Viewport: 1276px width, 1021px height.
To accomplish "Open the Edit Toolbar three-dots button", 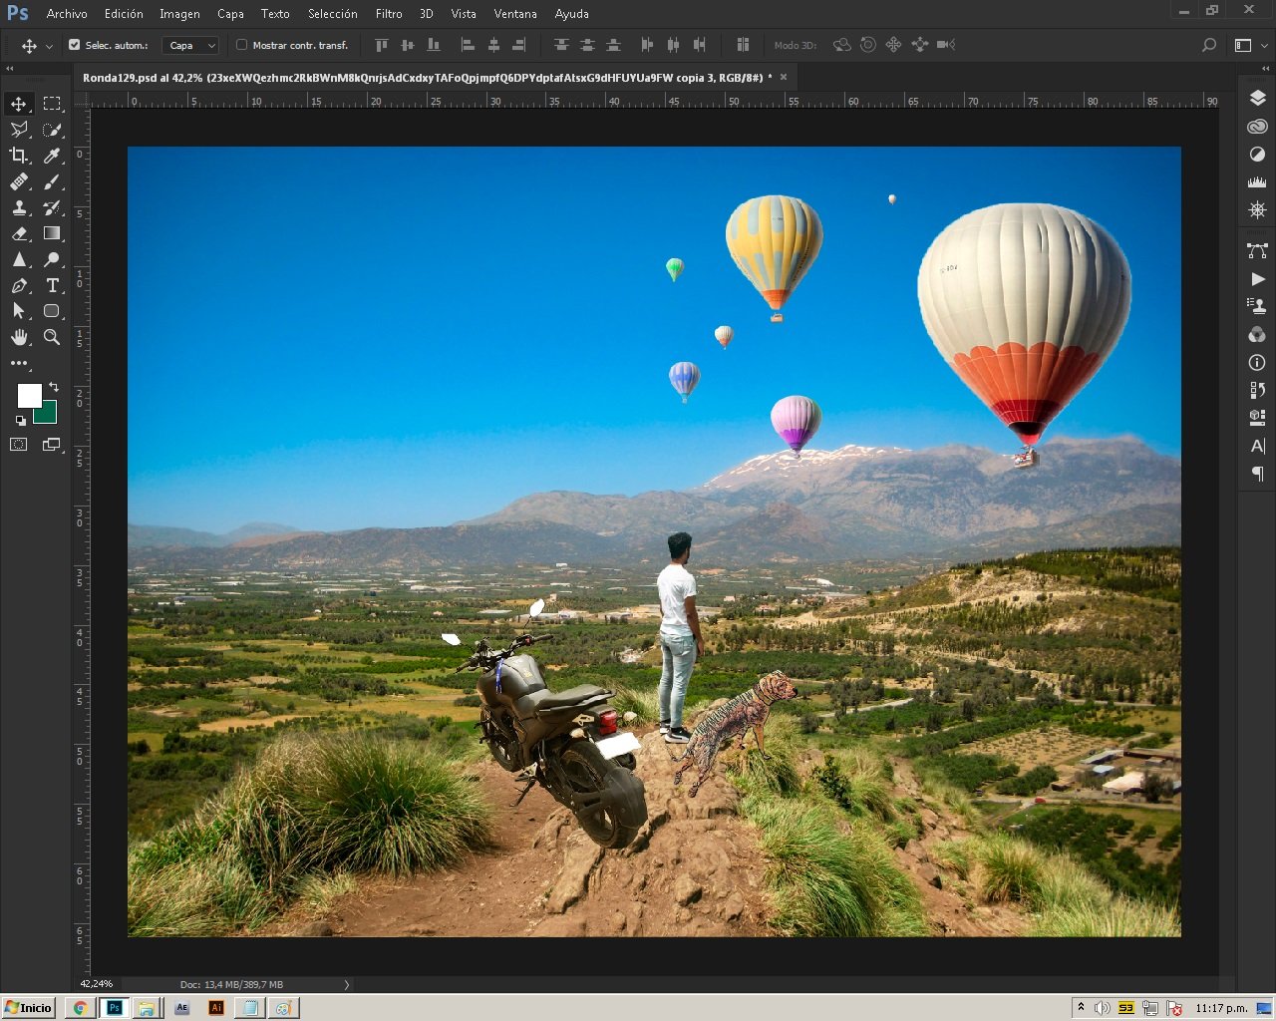I will coord(19,363).
